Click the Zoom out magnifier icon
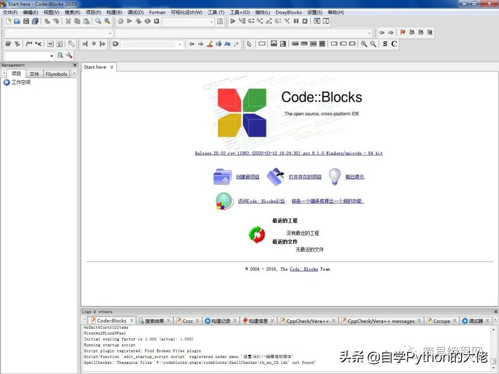499x374 pixels. [373, 44]
